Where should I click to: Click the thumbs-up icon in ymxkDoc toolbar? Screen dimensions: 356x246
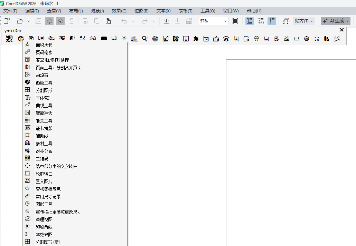click(216, 39)
